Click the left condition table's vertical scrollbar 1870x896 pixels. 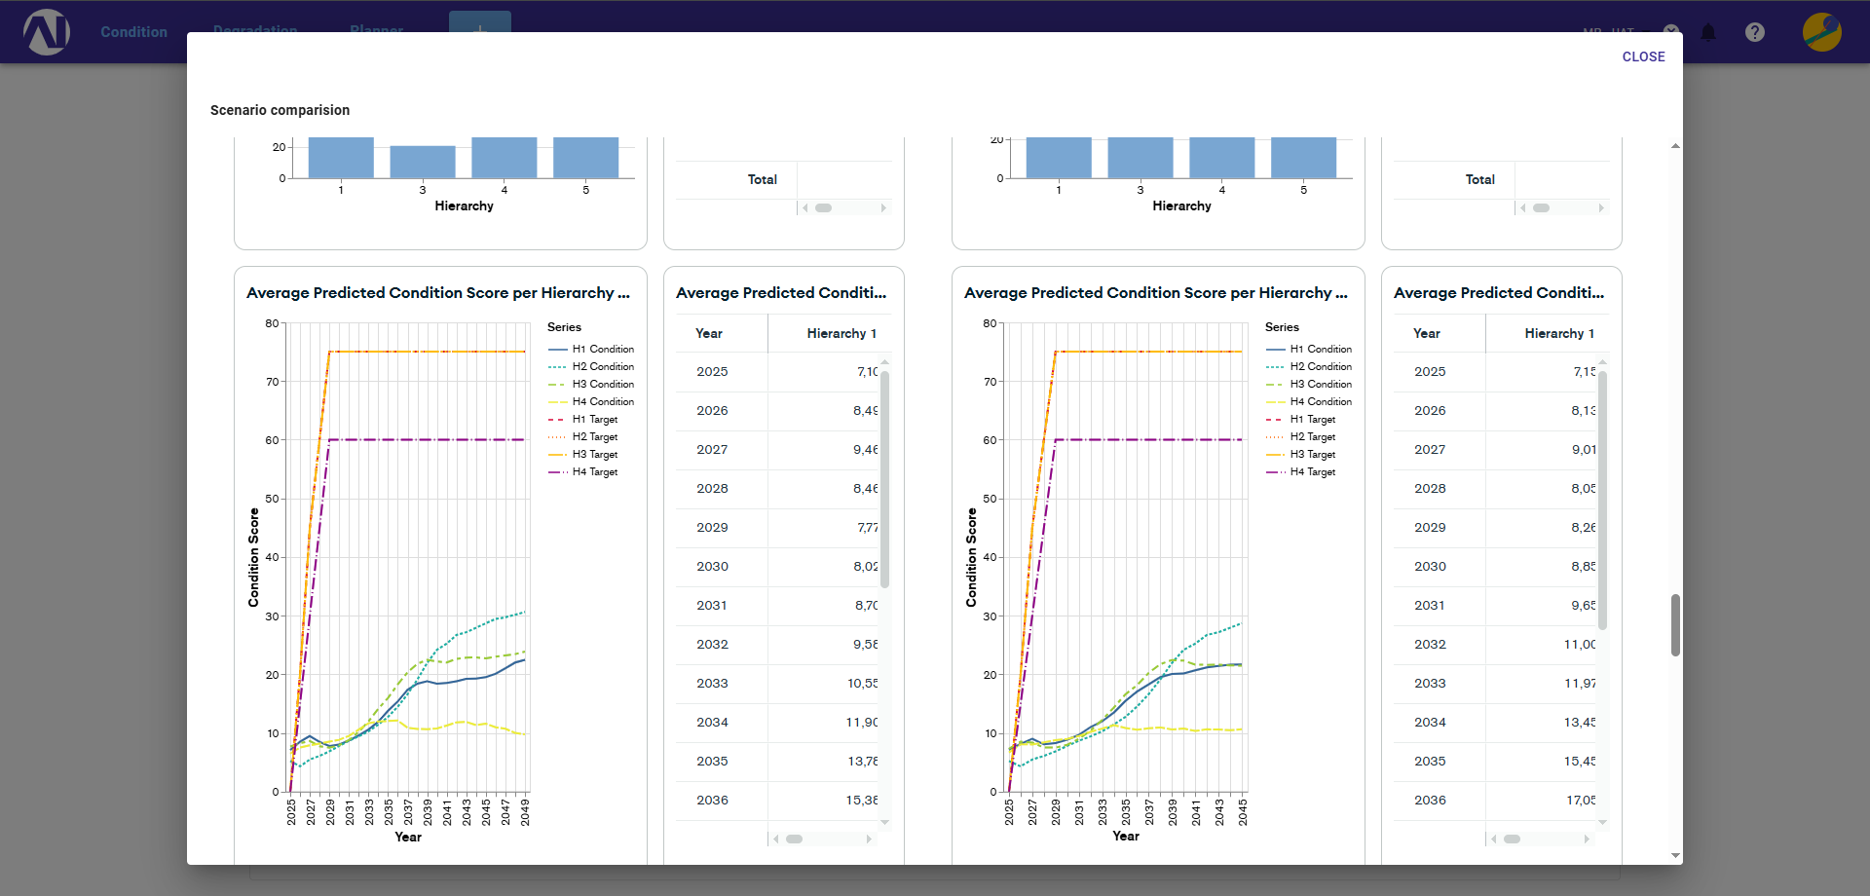pos(884,479)
